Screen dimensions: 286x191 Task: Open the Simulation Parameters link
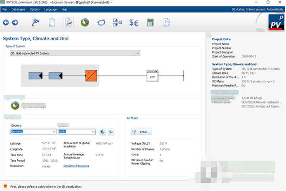[76, 166]
